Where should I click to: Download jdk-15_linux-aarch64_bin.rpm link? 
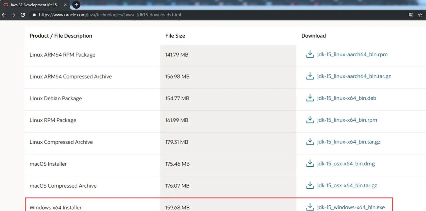tap(352, 55)
